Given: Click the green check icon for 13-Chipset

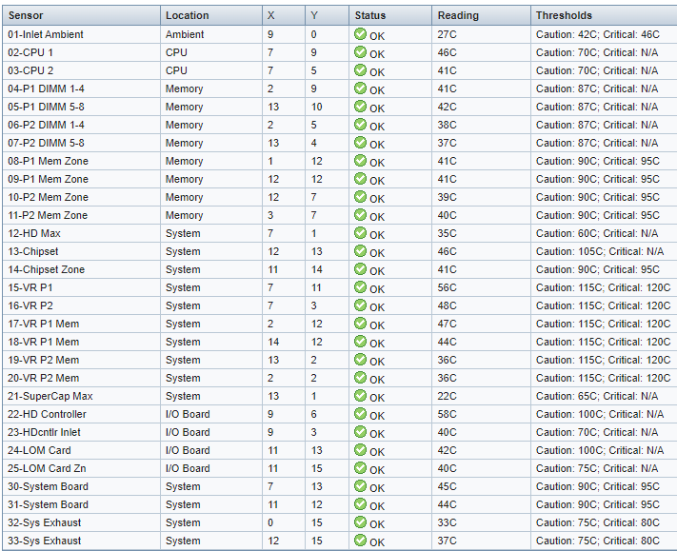Looking at the screenshot, I should pyautogui.click(x=360, y=251).
